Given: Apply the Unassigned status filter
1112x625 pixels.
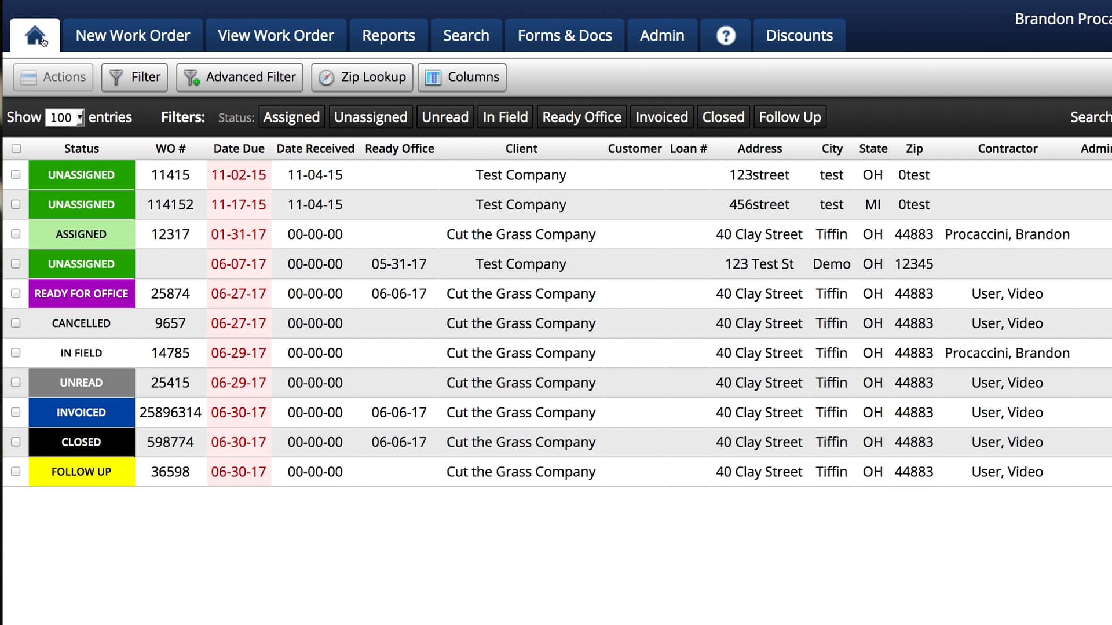Looking at the screenshot, I should tap(371, 117).
